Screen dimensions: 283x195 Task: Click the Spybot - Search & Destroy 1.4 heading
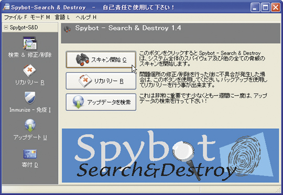click(128, 28)
